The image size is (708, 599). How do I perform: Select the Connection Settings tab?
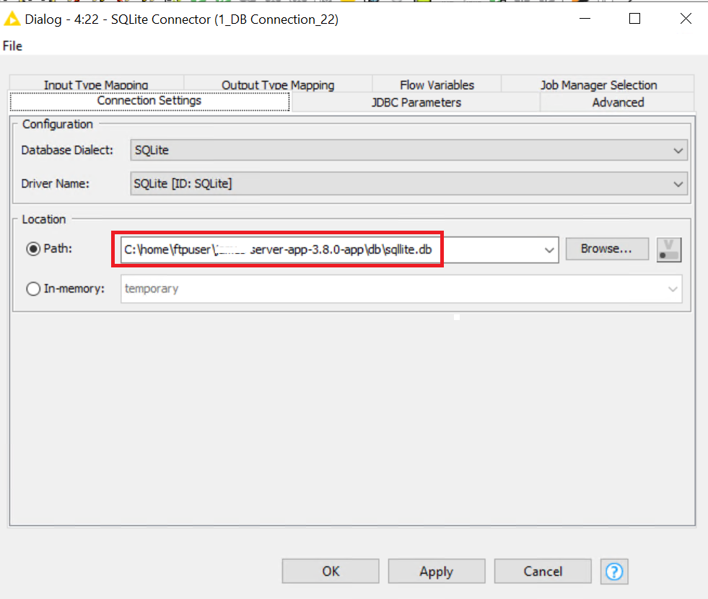click(149, 101)
